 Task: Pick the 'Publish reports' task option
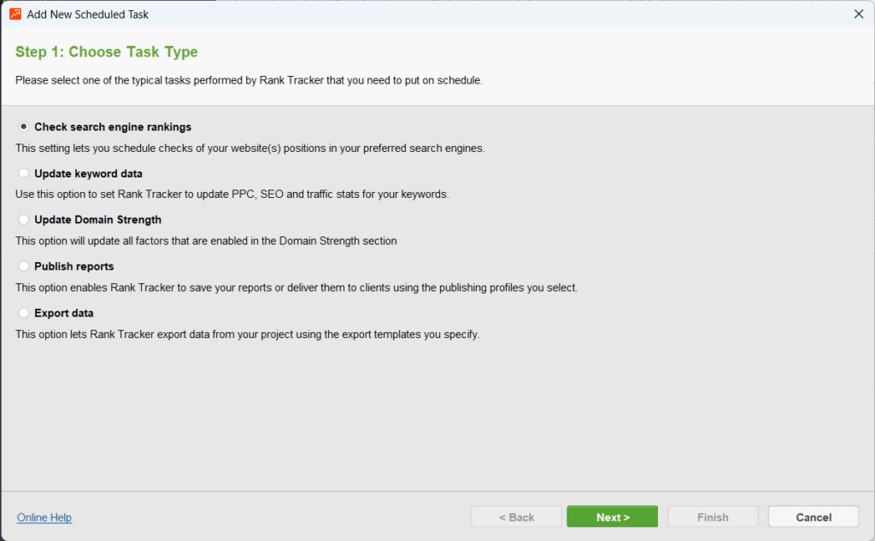click(x=23, y=266)
